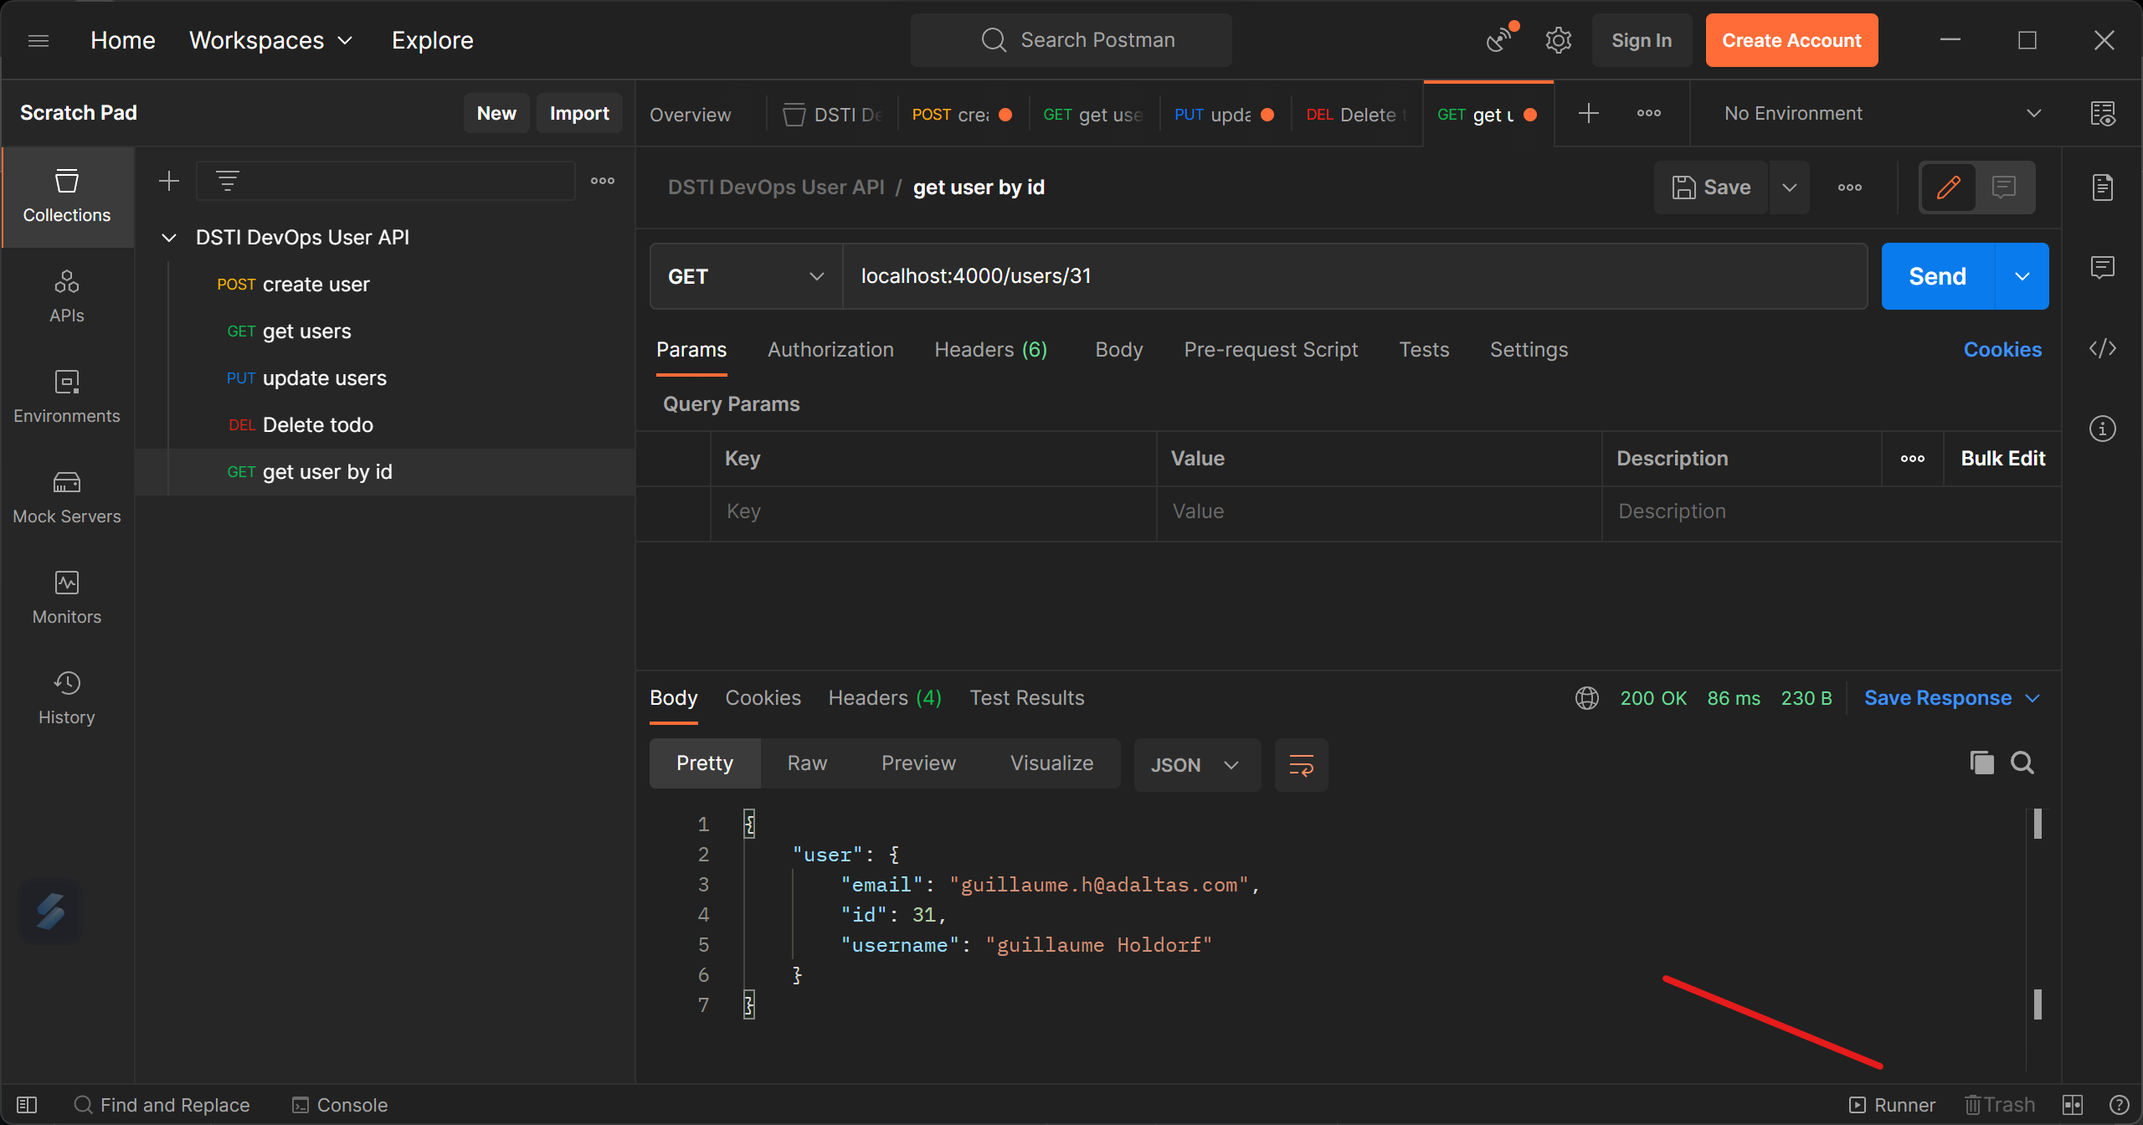Open a new request tab

coord(1589,113)
